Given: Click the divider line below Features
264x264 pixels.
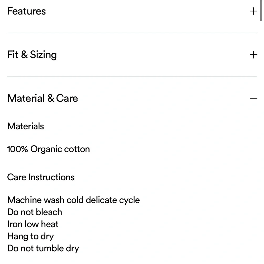Looking at the screenshot, I should tap(132, 33).
